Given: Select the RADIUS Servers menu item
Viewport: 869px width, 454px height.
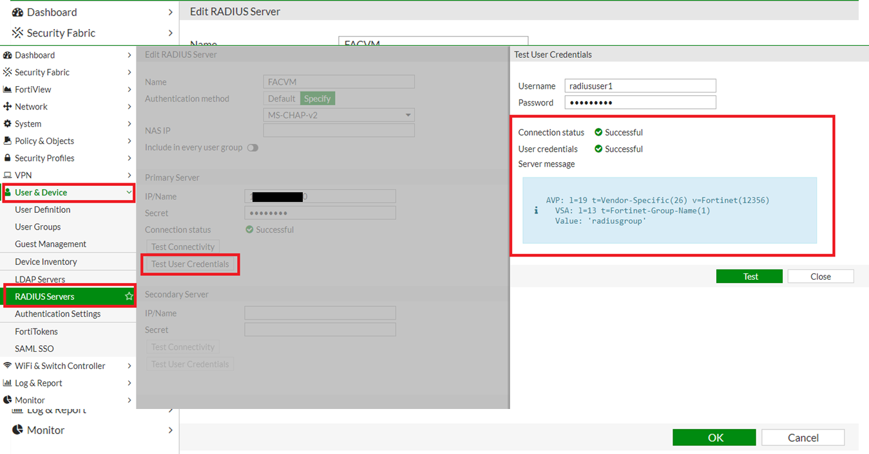Looking at the screenshot, I should [x=68, y=296].
